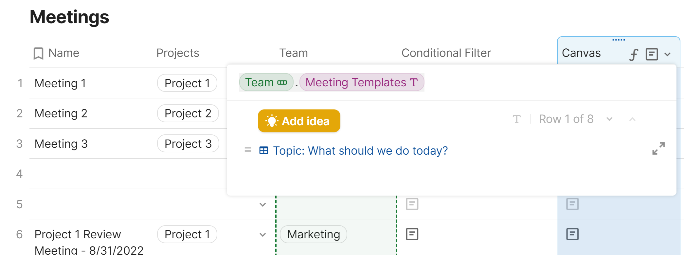Open the Topic: What should we do today? link
The width and height of the screenshot is (684, 255).
360,151
